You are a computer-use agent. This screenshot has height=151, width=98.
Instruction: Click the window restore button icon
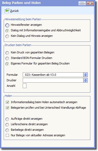pos(82,3)
